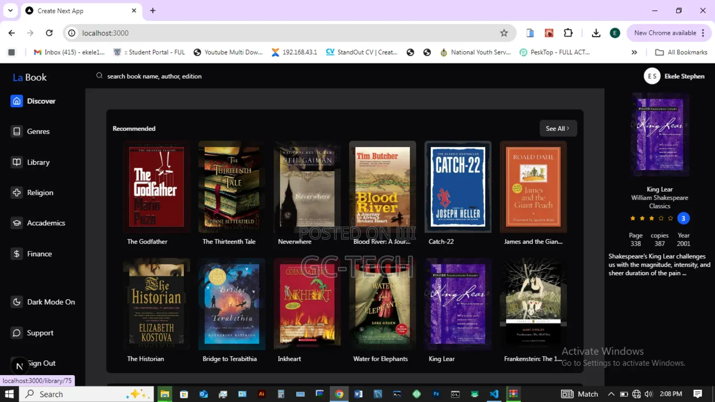Open Word from the taskbar
715x402 pixels.
358,394
